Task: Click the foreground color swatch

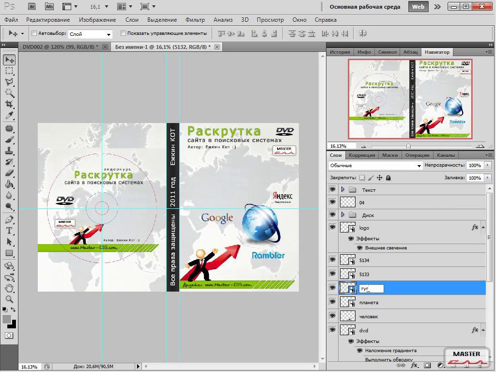Action: point(7,319)
